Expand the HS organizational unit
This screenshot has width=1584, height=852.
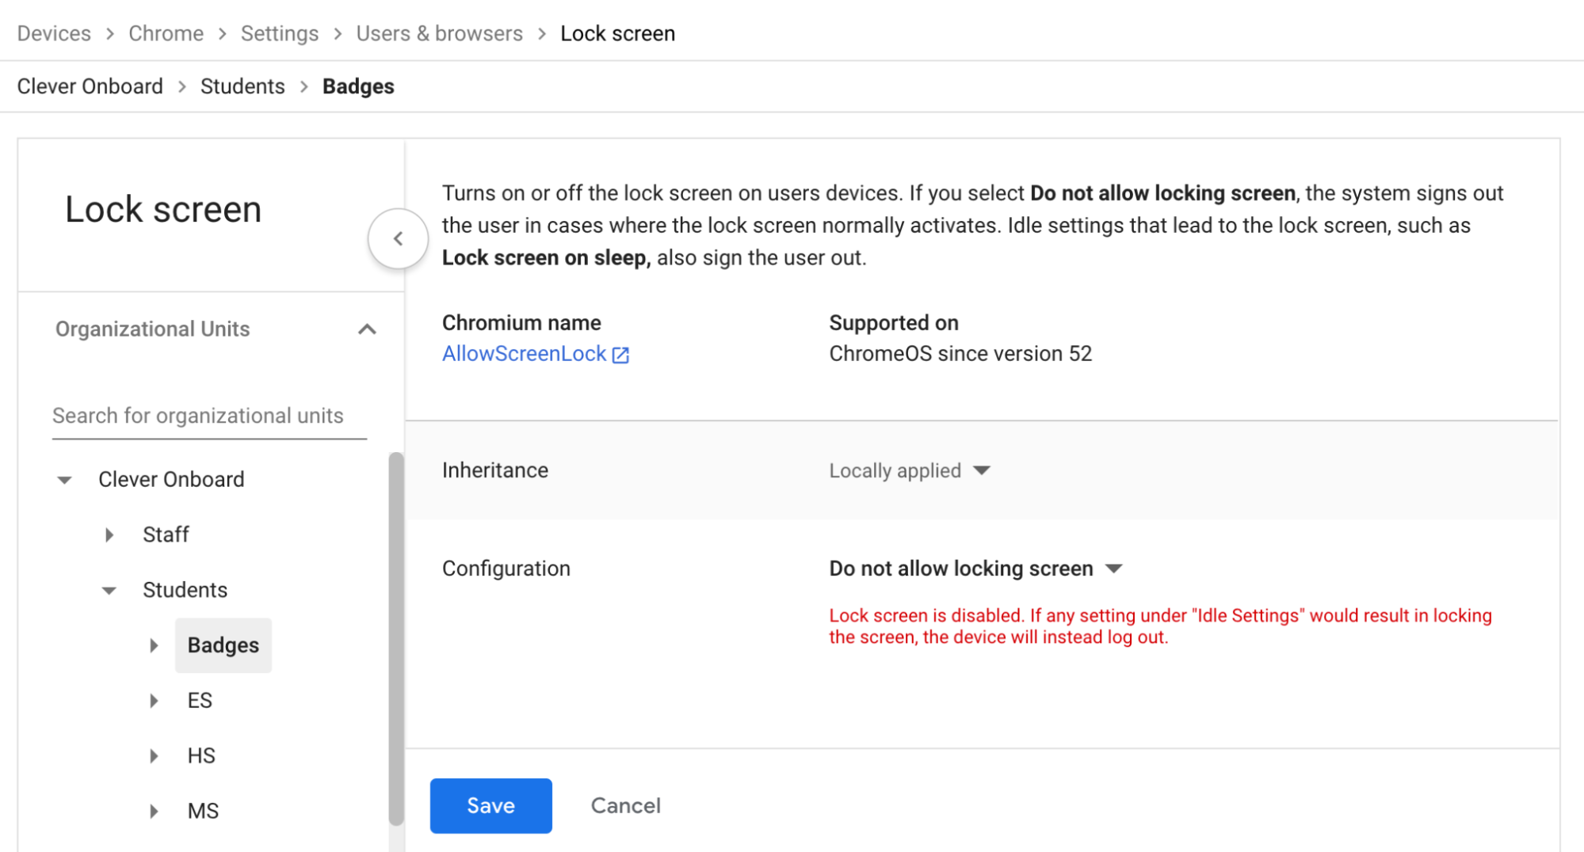pos(154,755)
